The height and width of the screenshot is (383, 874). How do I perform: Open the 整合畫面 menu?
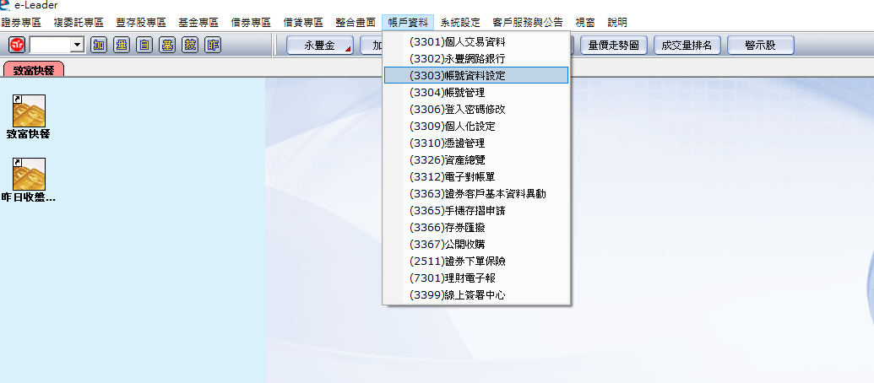point(356,23)
